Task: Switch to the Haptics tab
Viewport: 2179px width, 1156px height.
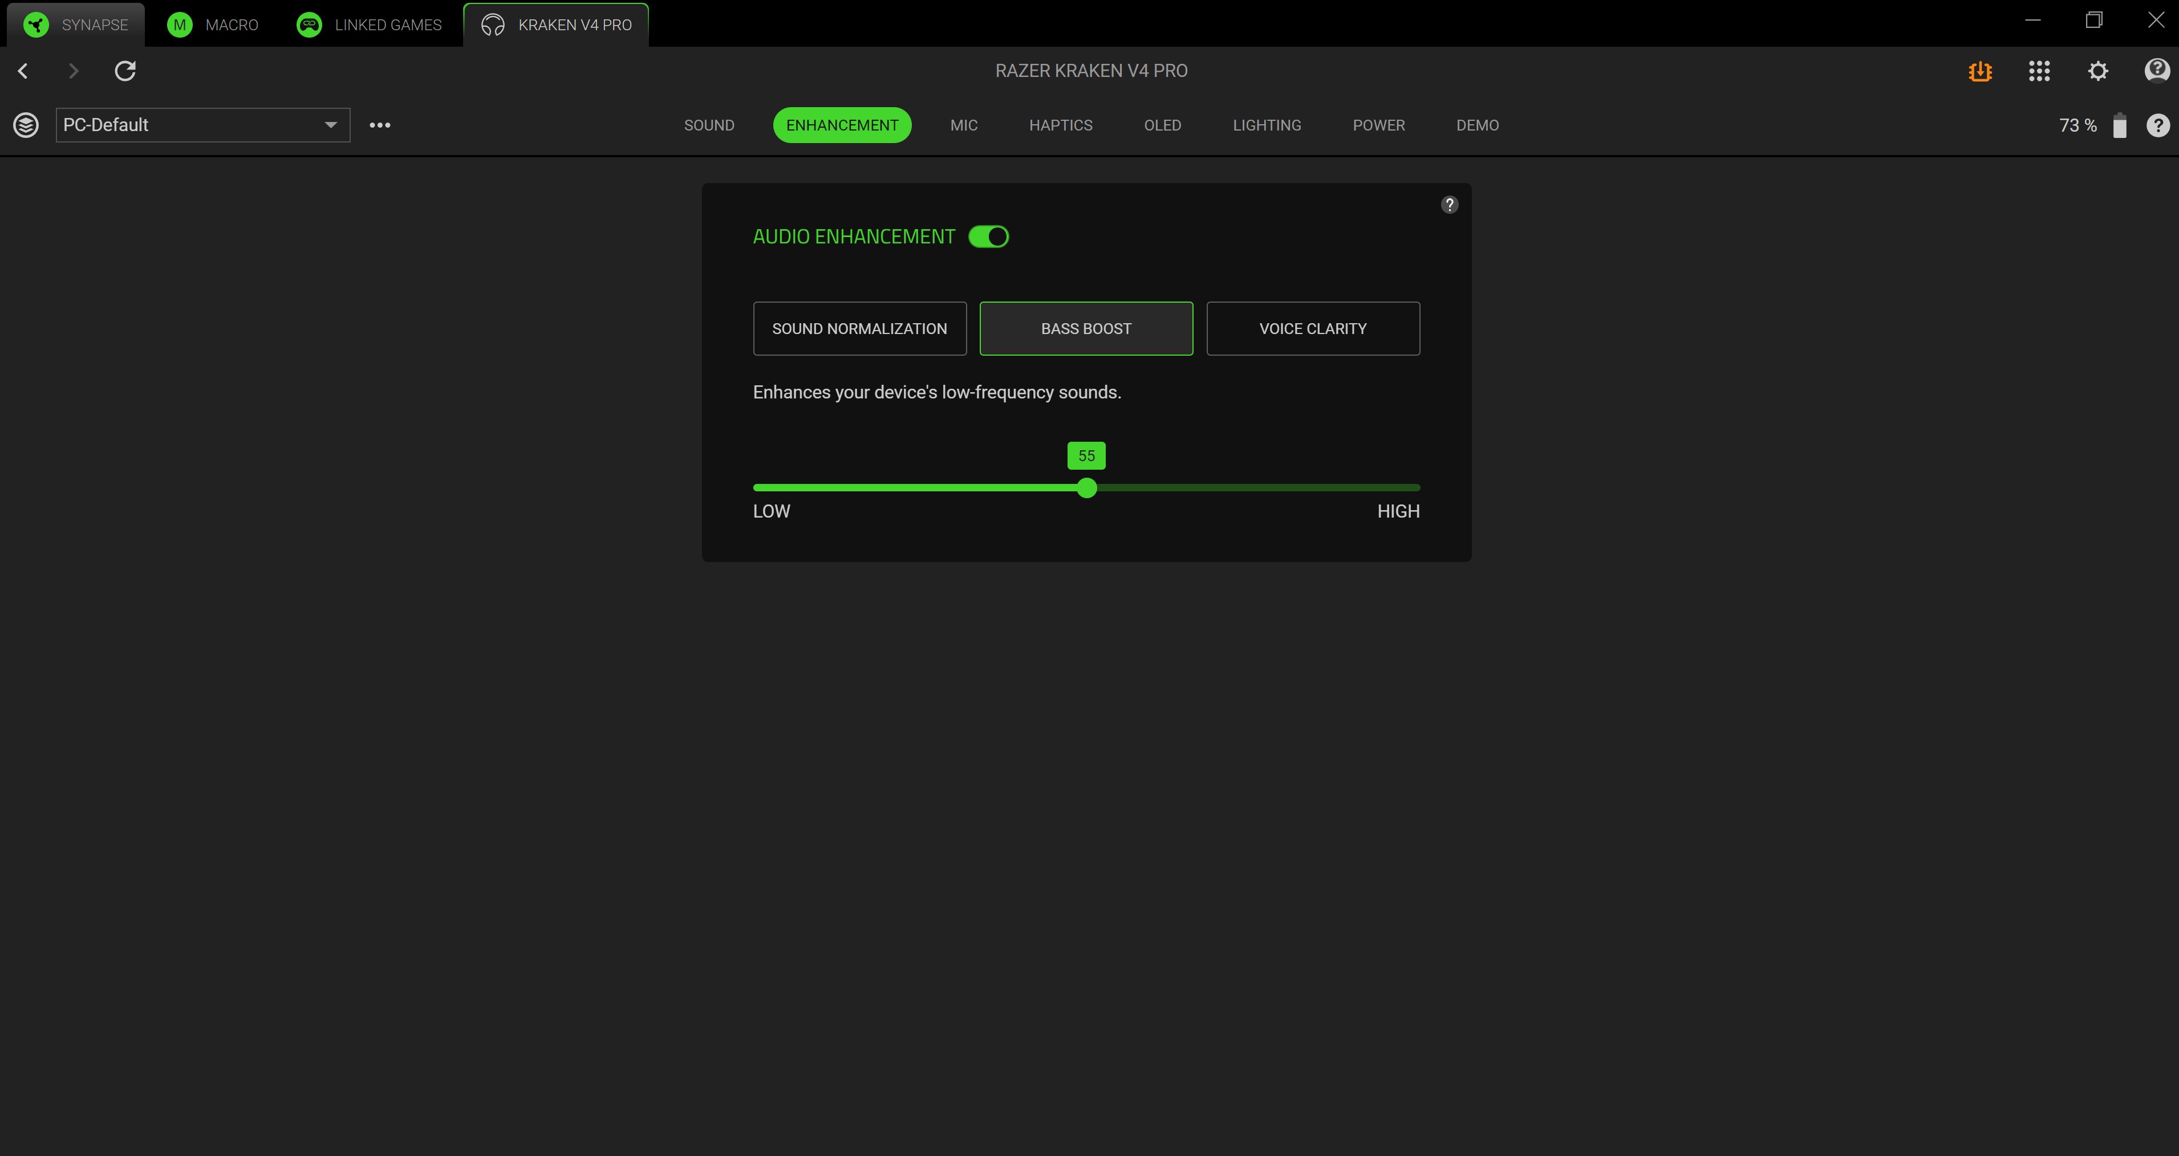Action: [x=1061, y=125]
